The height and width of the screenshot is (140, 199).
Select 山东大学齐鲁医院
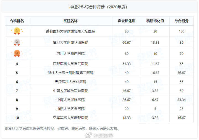tap(70, 109)
